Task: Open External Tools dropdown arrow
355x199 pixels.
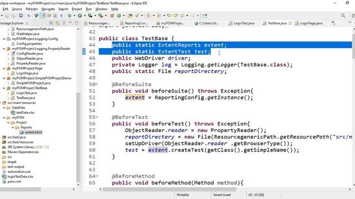Action: 105,15
